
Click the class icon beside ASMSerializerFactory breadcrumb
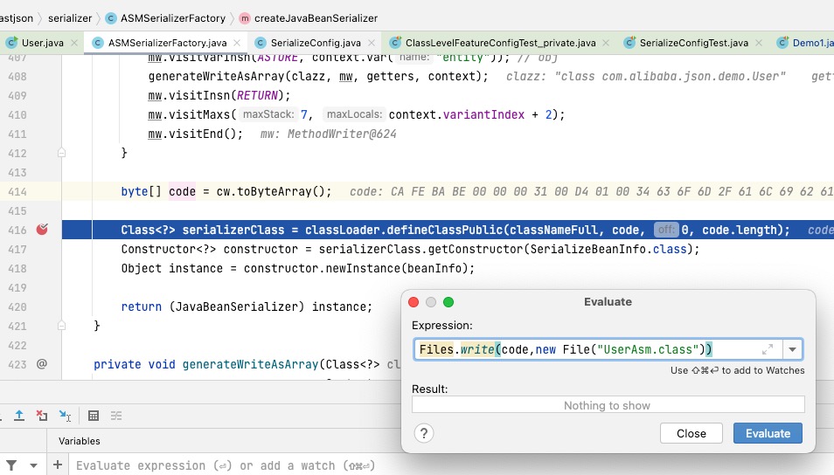click(x=111, y=18)
